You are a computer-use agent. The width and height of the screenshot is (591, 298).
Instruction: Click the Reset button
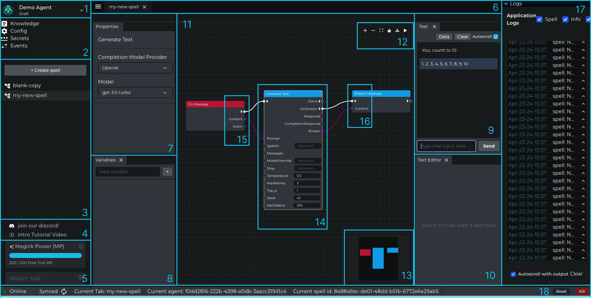pos(561,292)
